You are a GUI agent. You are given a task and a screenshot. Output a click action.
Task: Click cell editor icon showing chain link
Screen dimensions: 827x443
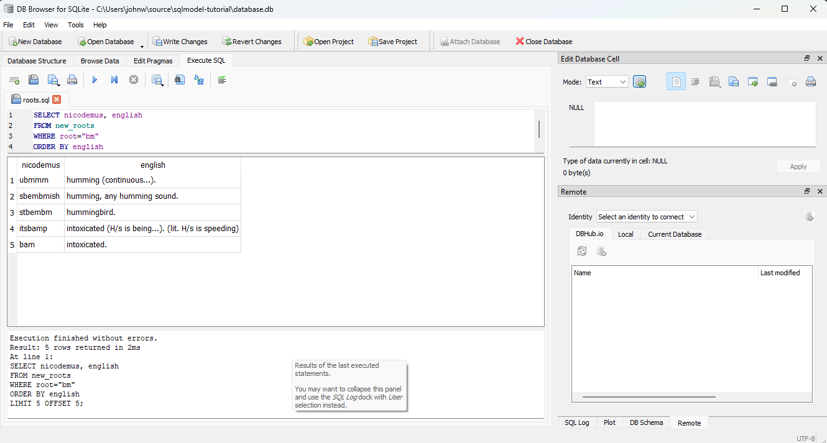[772, 81]
